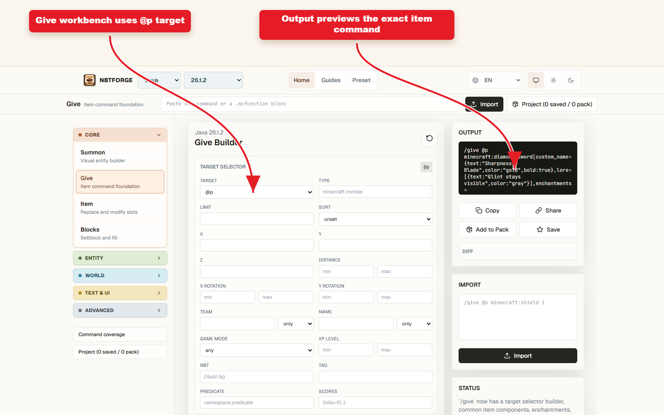Expand the ENTITY section
664x415 pixels.
point(120,258)
